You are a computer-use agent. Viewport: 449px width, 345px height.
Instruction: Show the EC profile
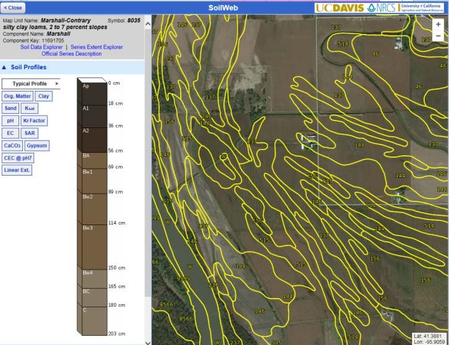[x=11, y=133]
